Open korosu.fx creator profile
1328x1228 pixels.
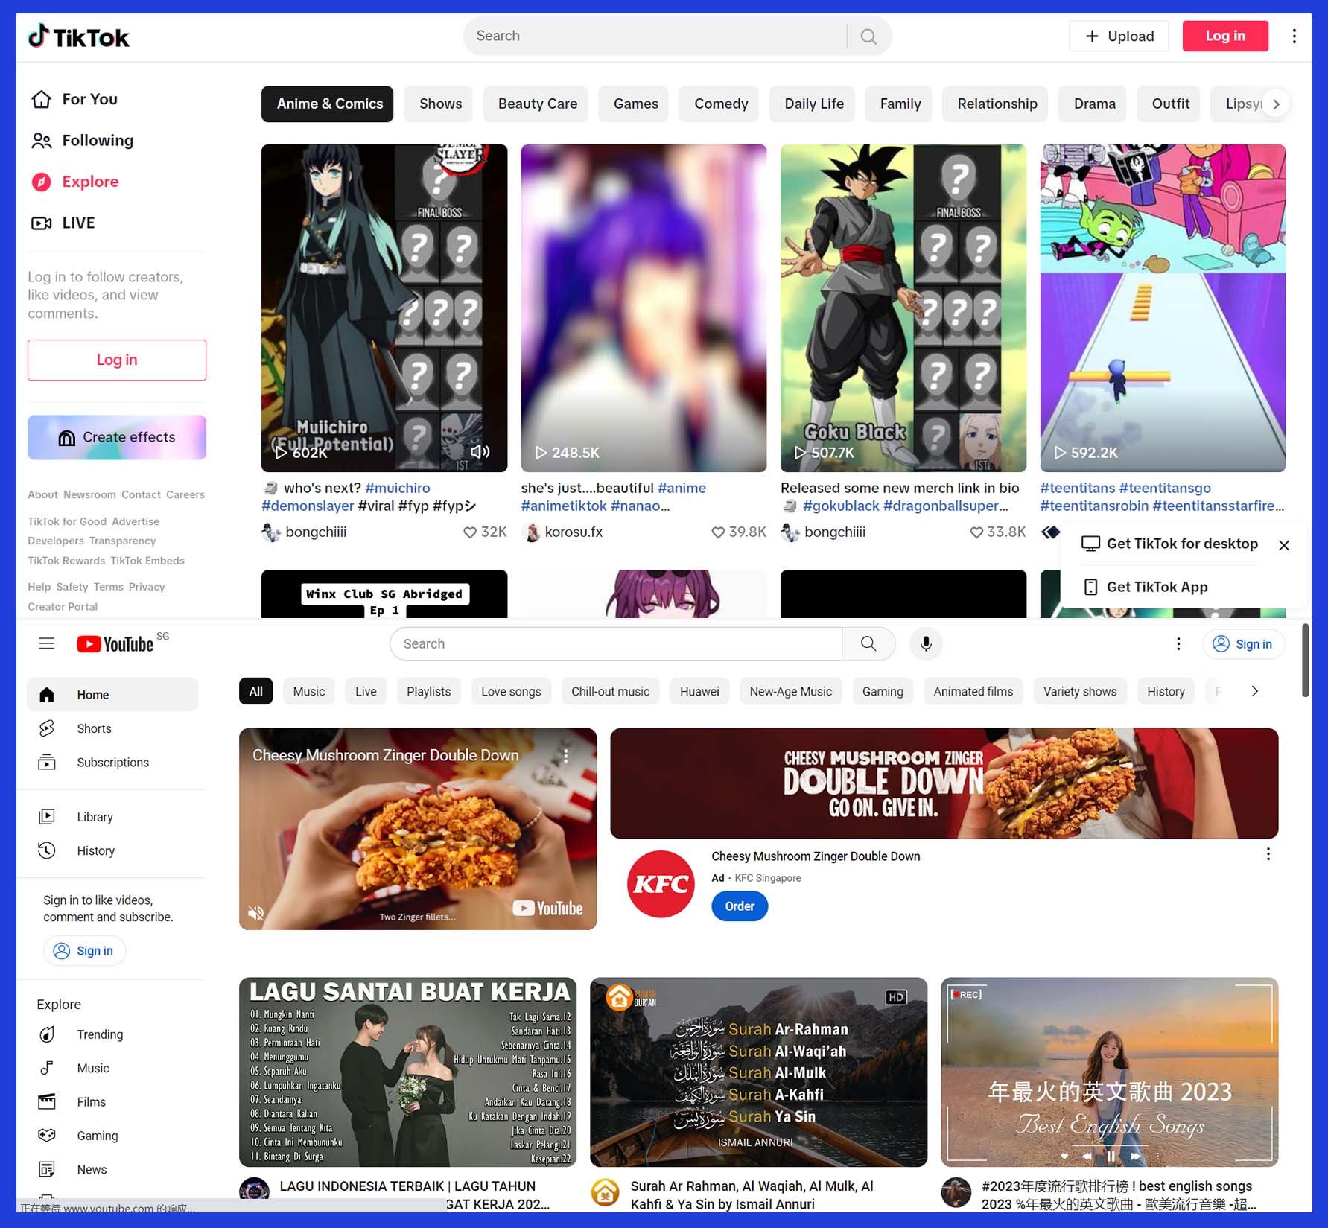point(574,532)
